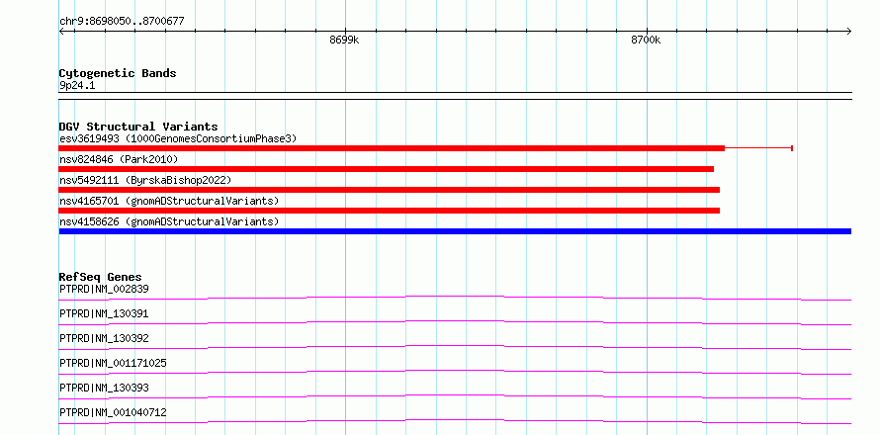880x435 pixels.
Task: Click the thin red whisker end of esv3619493
Action: click(x=791, y=148)
